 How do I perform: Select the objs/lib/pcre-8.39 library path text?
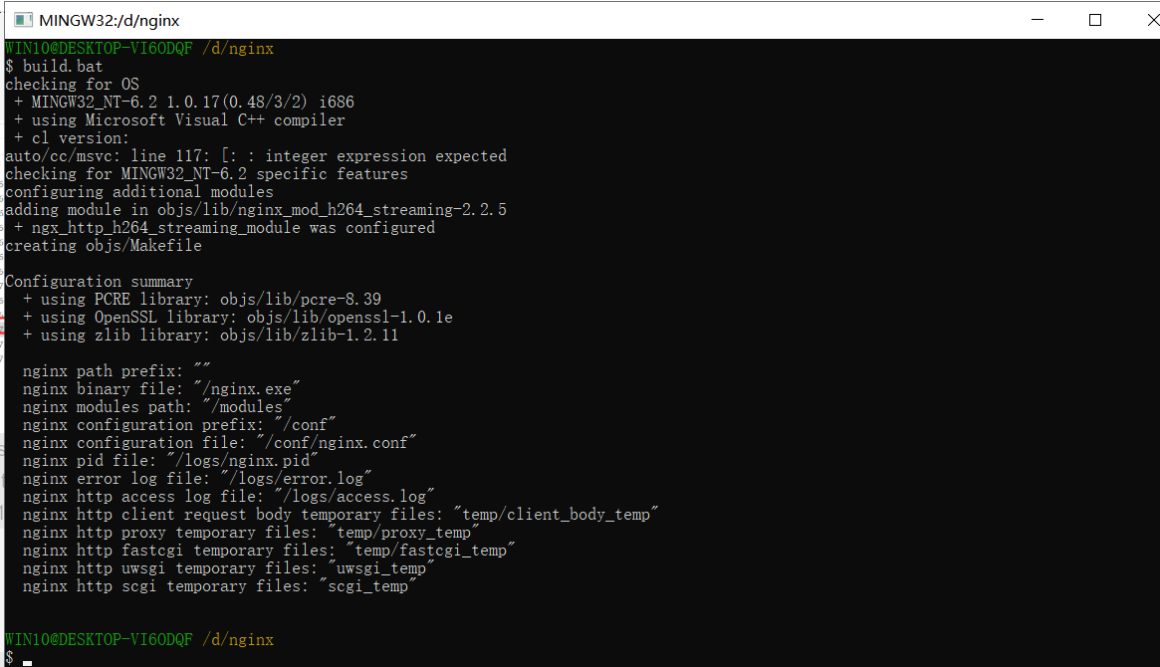pyautogui.click(x=299, y=299)
